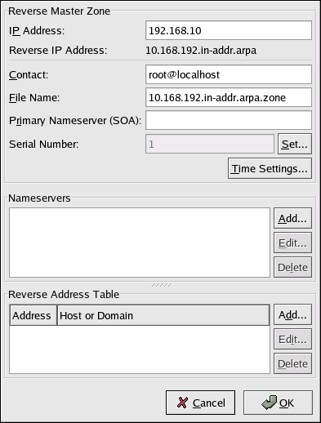Click Edit... beside the Reverse Address Table

coord(292,339)
